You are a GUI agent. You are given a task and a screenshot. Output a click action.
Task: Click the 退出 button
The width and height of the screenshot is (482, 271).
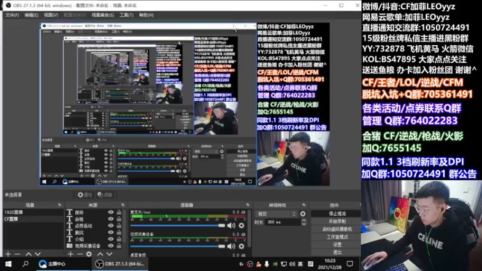pyautogui.click(x=337, y=252)
